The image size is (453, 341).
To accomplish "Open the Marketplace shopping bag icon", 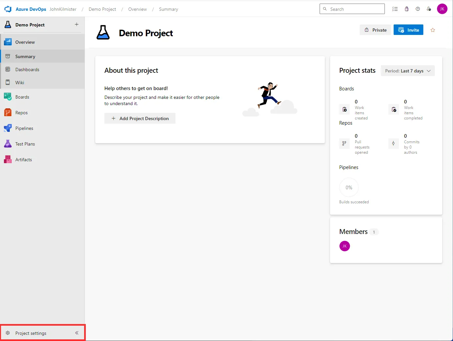I will point(407,9).
